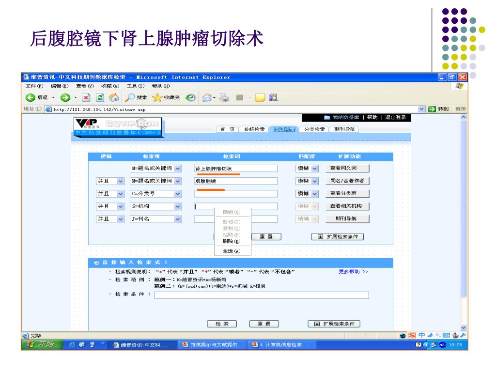Image resolution: width=496 pixels, height=372 pixels.
Task: Click the Refresh page icon
Action: (100, 98)
